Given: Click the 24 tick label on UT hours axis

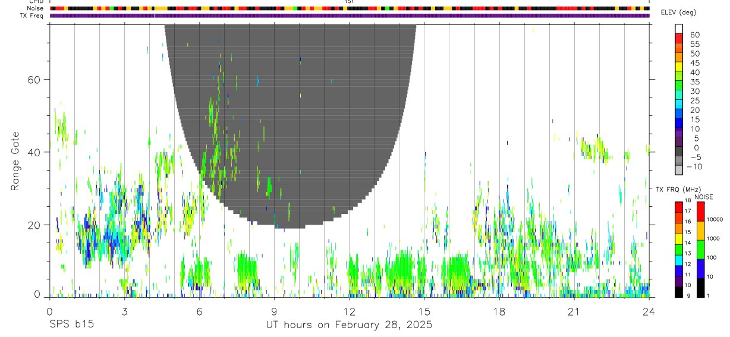Looking at the screenshot, I should click(649, 311).
